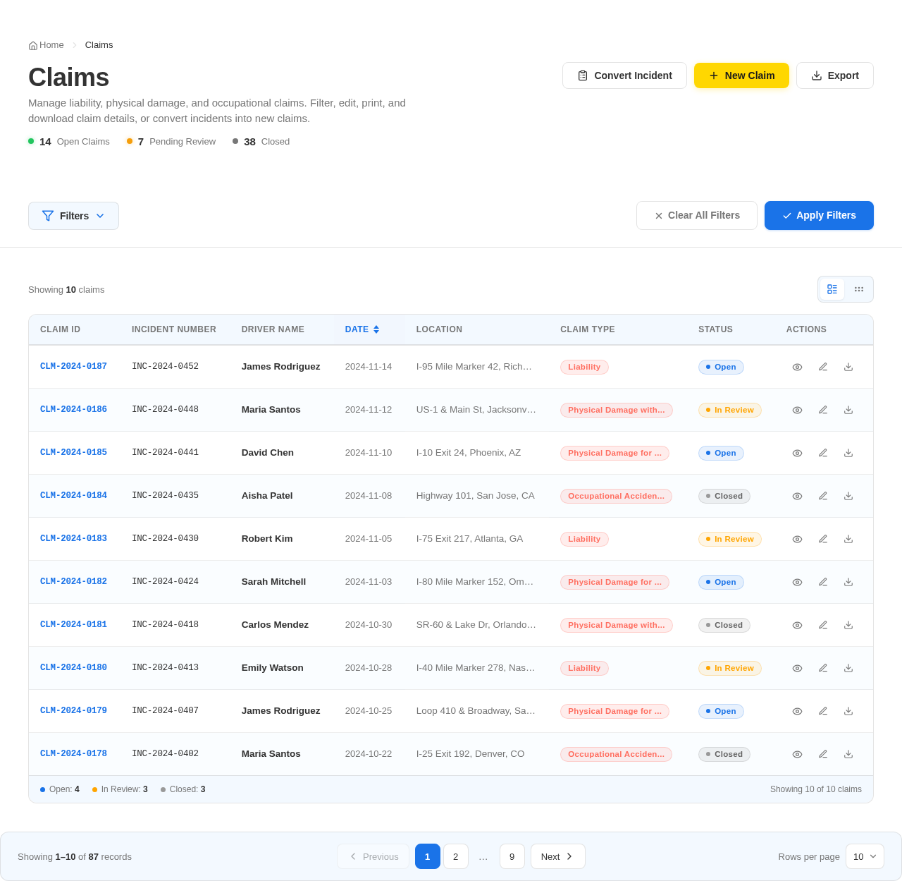
Task: Export the claims list
Action: click(835, 75)
